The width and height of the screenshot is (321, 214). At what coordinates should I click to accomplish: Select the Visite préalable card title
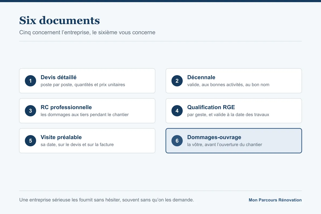click(x=61, y=137)
